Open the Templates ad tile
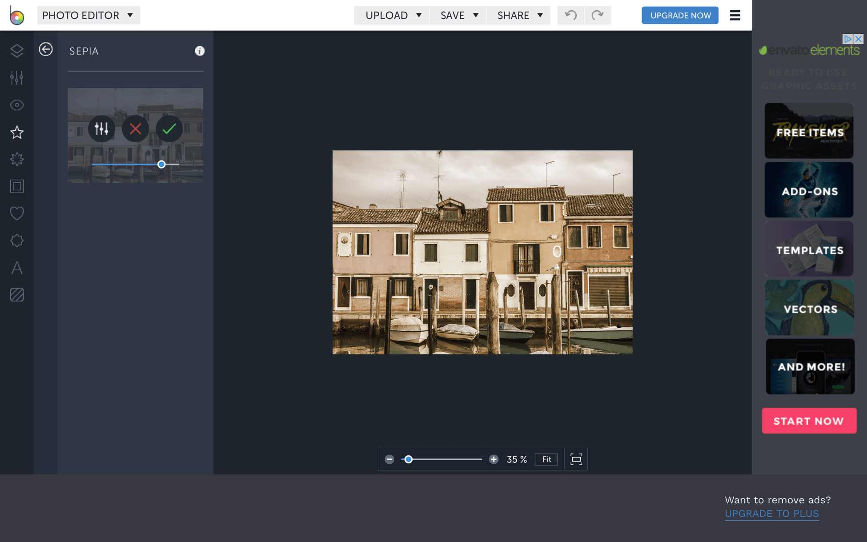 [809, 249]
